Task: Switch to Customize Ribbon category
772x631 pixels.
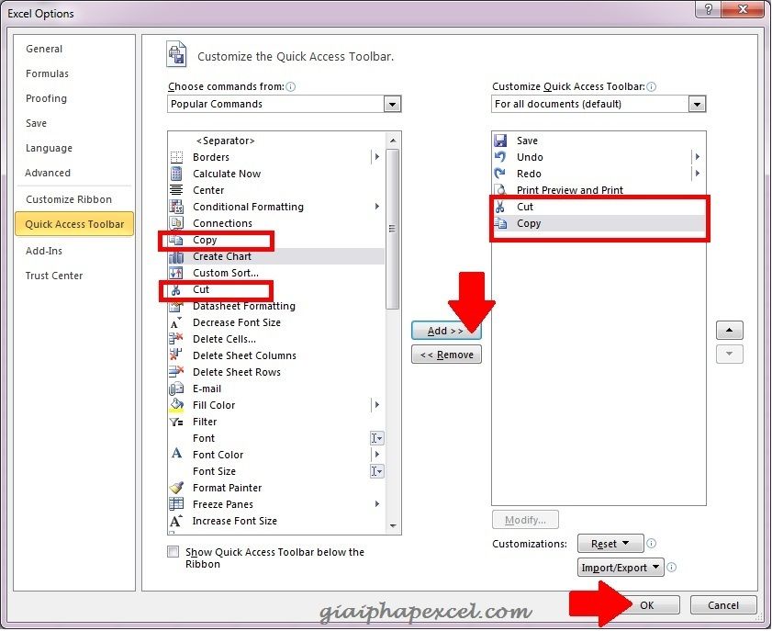Action: point(69,199)
